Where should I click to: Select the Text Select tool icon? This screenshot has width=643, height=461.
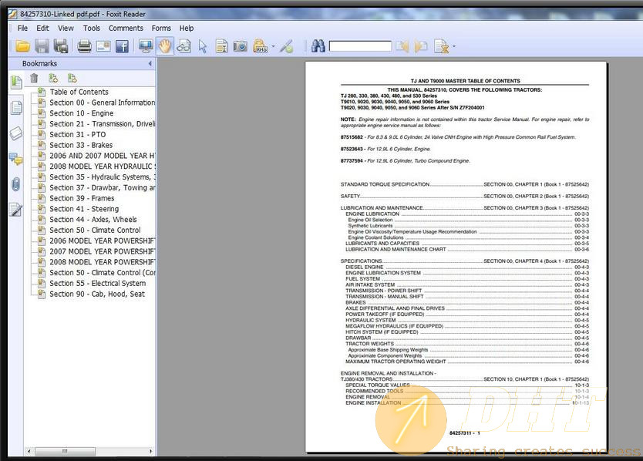coord(221,46)
